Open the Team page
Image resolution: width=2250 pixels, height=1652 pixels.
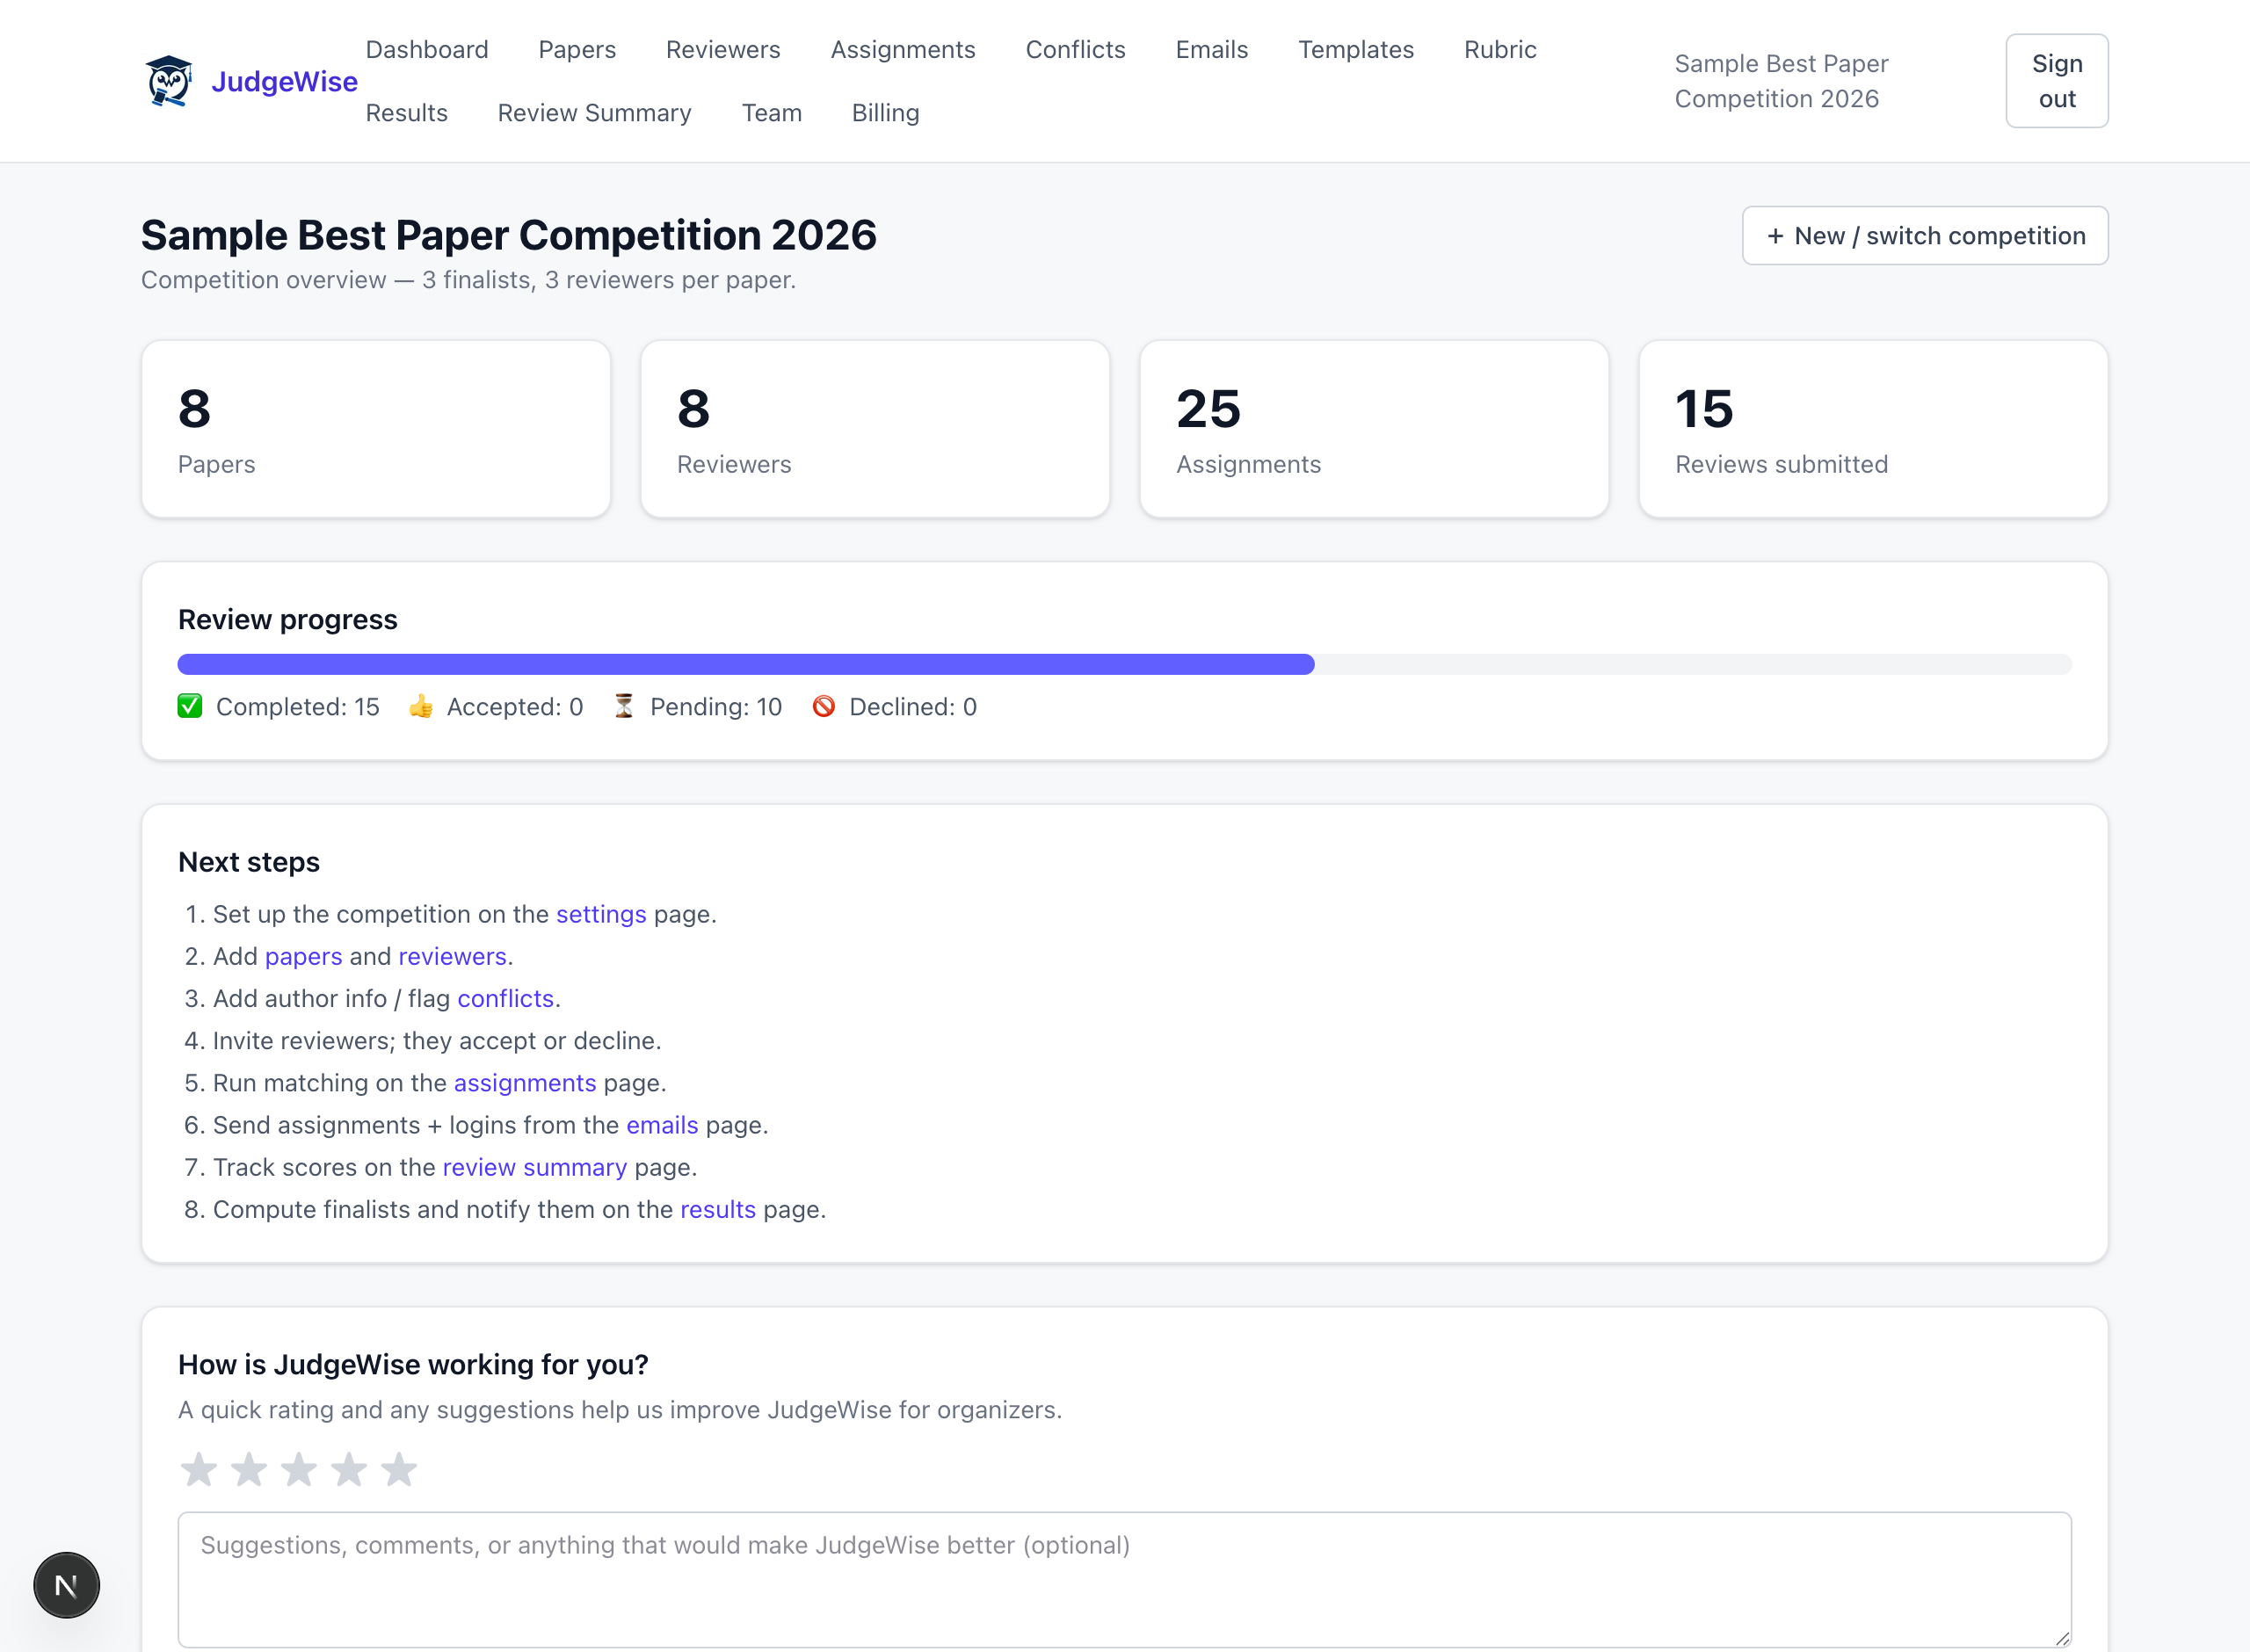tap(771, 113)
